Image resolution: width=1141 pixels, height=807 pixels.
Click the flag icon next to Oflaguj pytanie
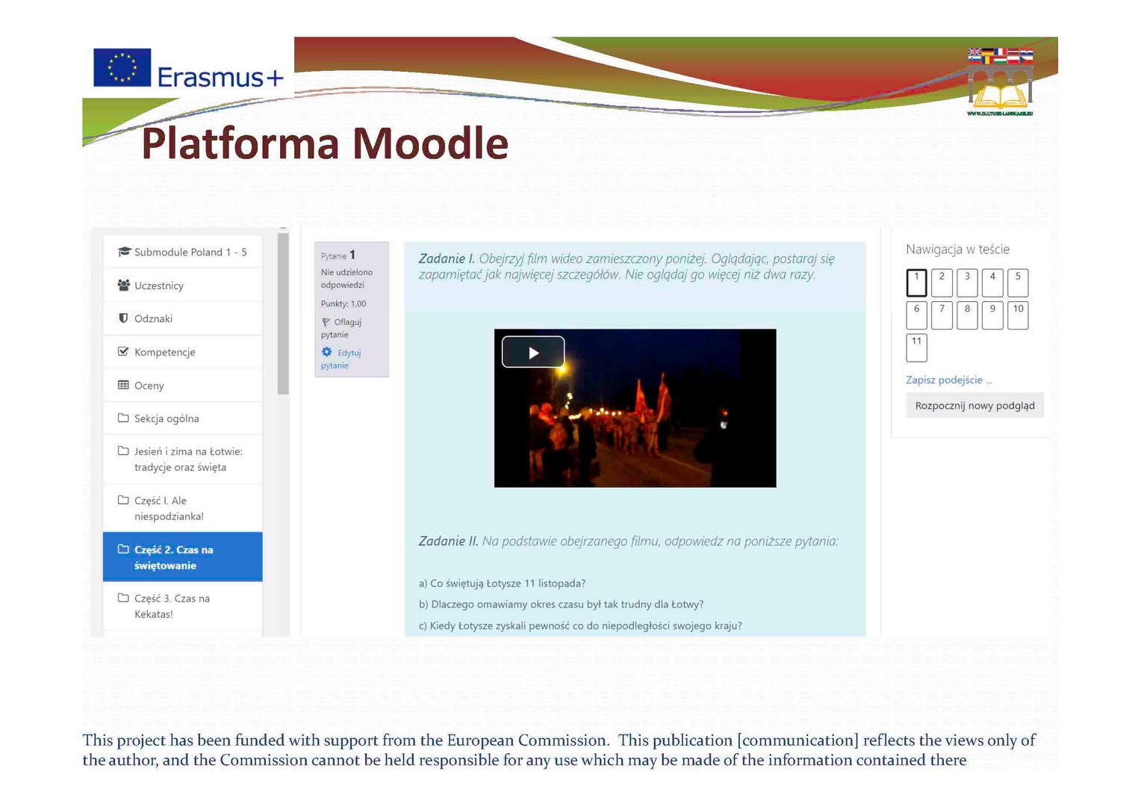click(326, 322)
